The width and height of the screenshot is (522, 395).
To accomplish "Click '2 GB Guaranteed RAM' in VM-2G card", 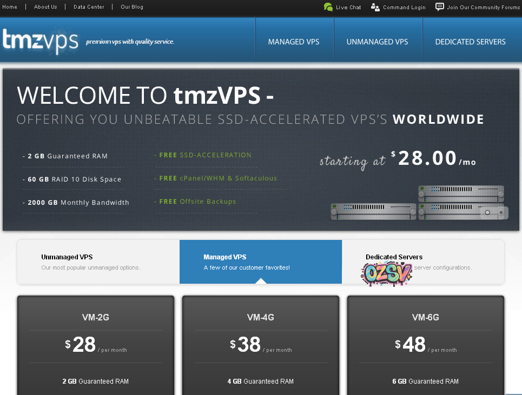I will click(x=96, y=381).
